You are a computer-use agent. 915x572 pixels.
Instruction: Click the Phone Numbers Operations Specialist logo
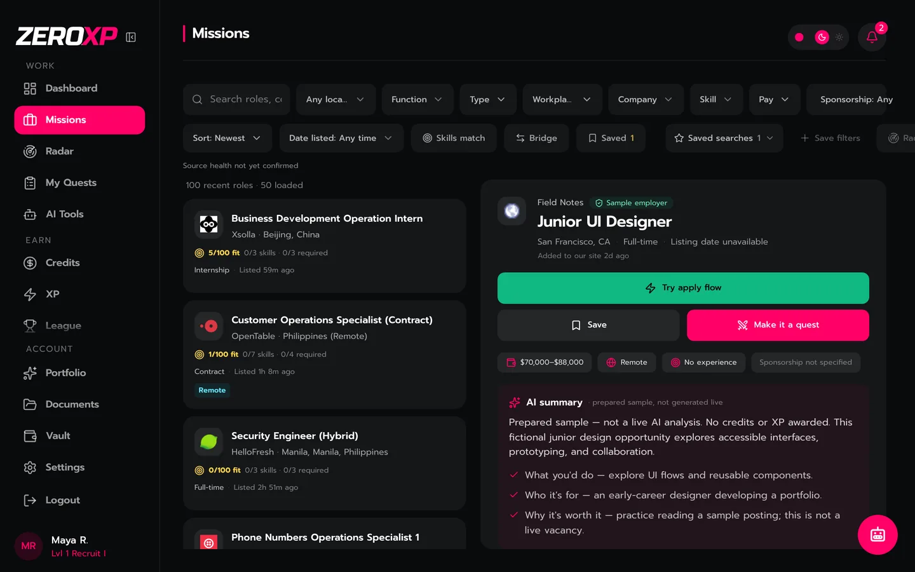[208, 540]
